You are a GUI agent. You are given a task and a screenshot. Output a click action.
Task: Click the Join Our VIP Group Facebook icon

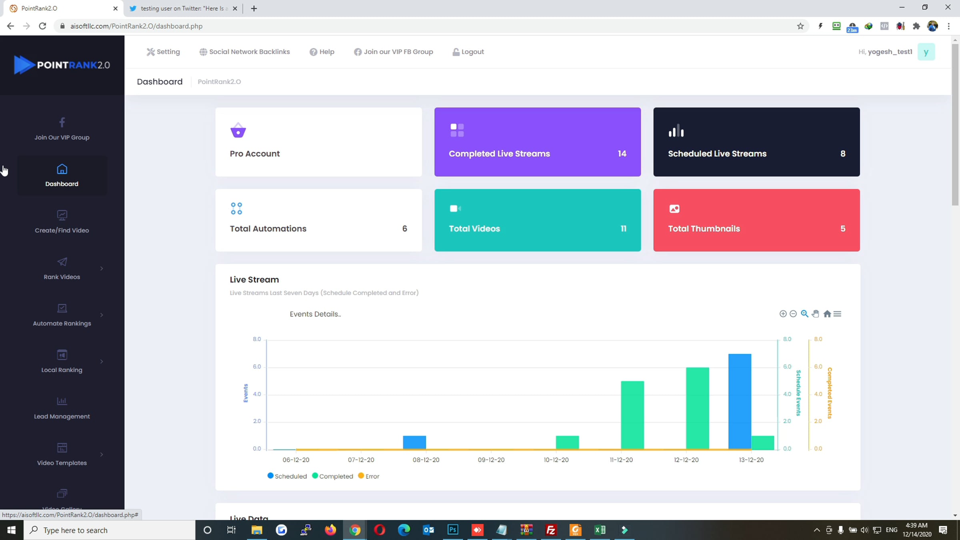62,122
